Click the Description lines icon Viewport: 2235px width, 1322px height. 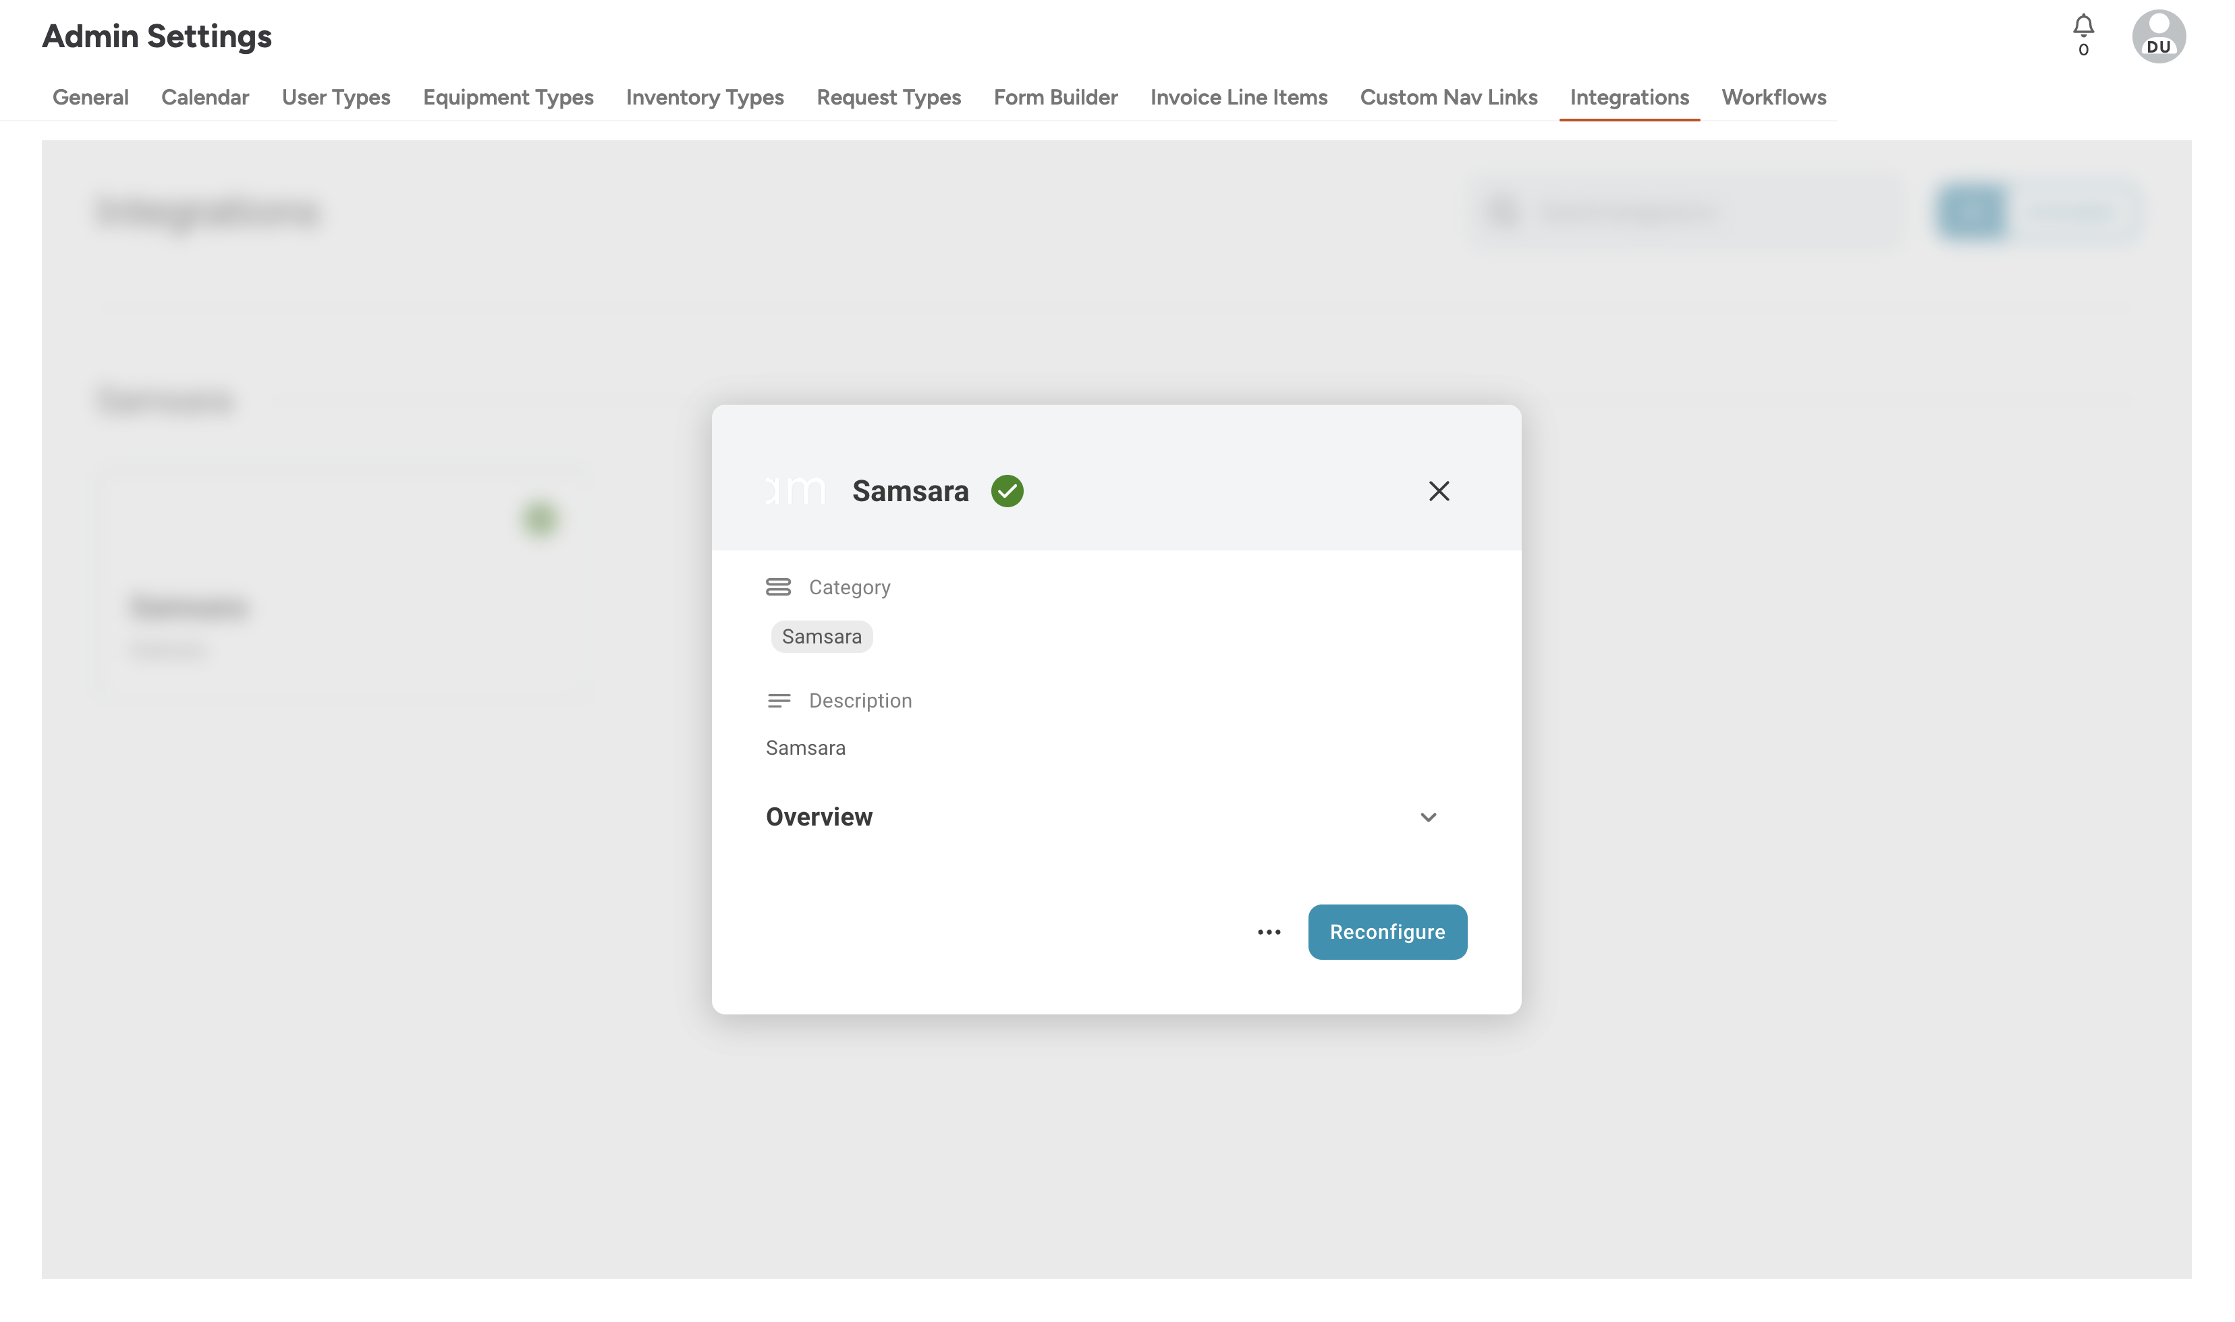tap(778, 700)
